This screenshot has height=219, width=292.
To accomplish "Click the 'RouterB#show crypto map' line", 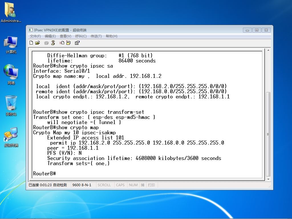I will 66,127.
